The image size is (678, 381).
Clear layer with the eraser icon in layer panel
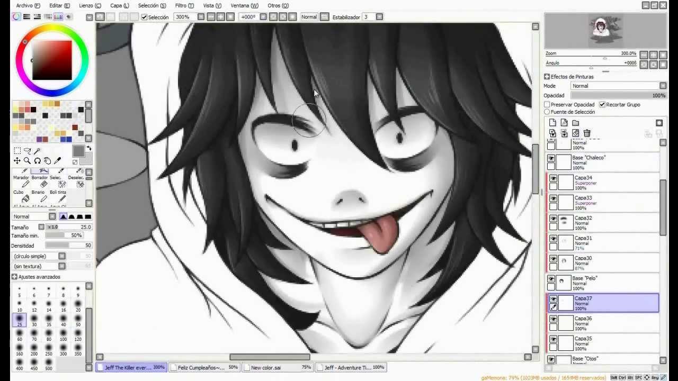(576, 133)
